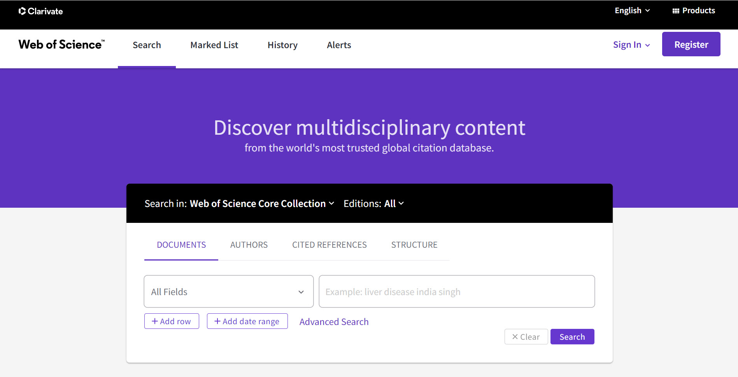Open the Products grid menu

click(x=694, y=11)
